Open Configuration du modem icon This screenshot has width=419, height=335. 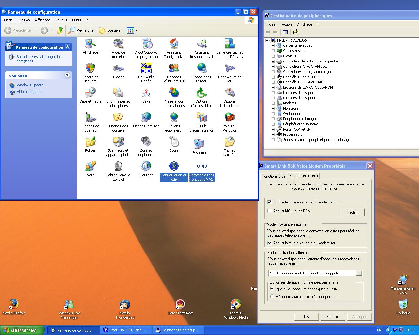(x=174, y=167)
